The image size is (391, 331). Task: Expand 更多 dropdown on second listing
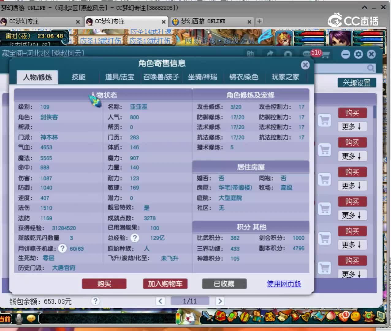[352, 156]
